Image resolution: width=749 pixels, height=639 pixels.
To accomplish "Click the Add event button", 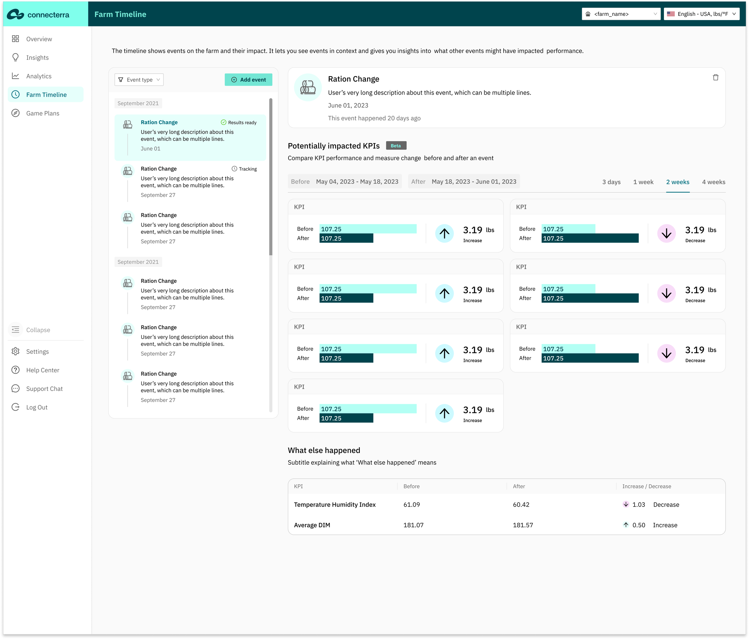I will [x=248, y=79].
